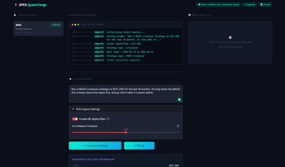Toggle Enable ML Alpha Filter switch
This screenshot has width=285, height=167.
point(75,119)
